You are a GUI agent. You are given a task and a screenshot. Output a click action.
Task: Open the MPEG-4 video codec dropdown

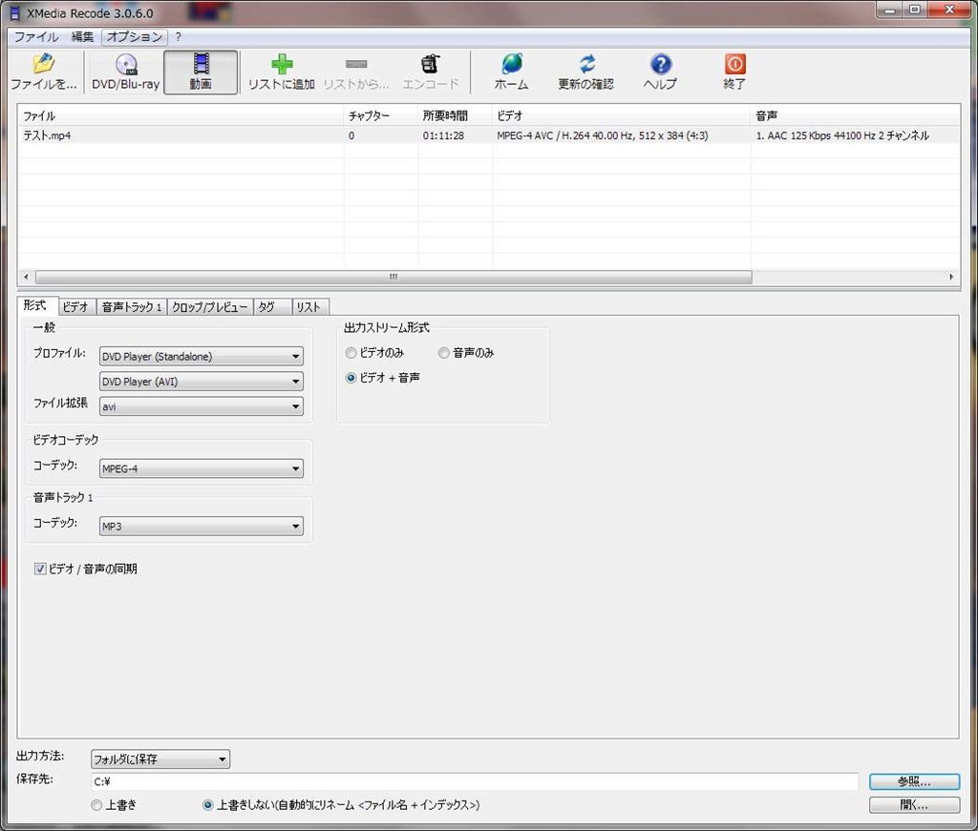[201, 468]
